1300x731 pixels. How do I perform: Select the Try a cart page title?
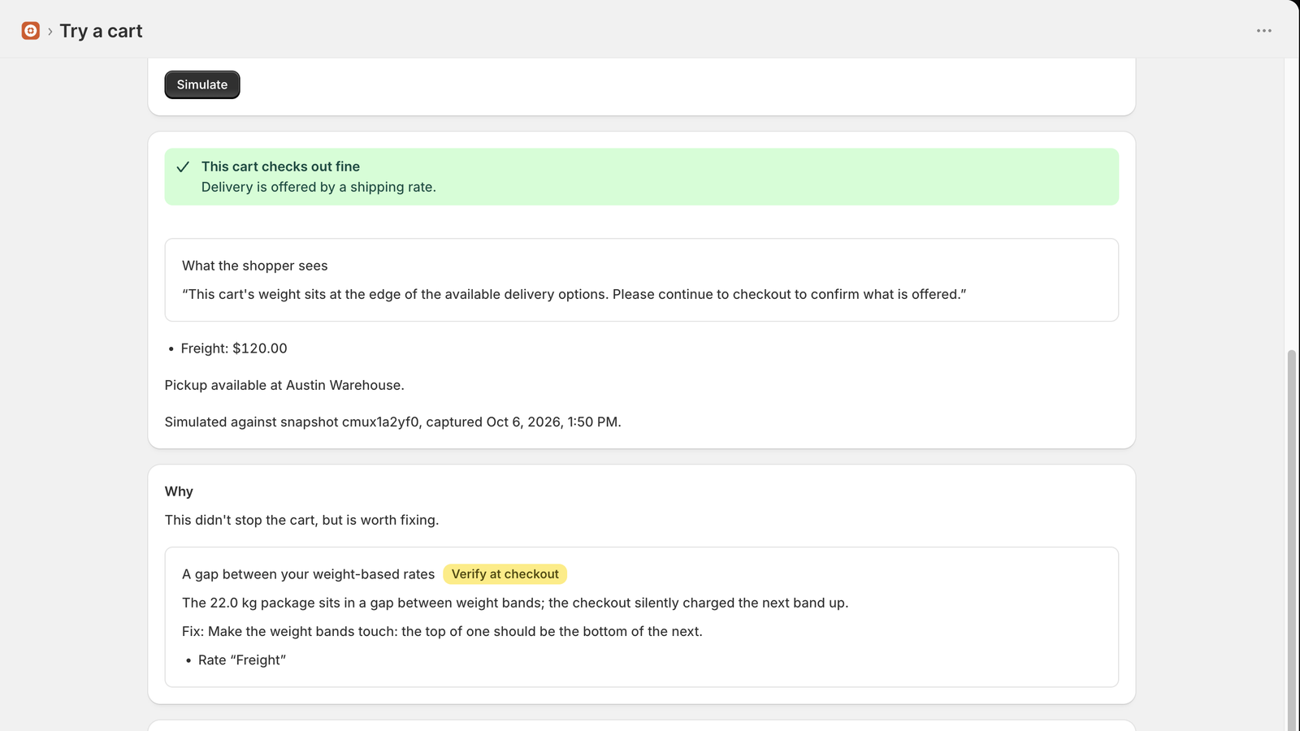click(101, 31)
